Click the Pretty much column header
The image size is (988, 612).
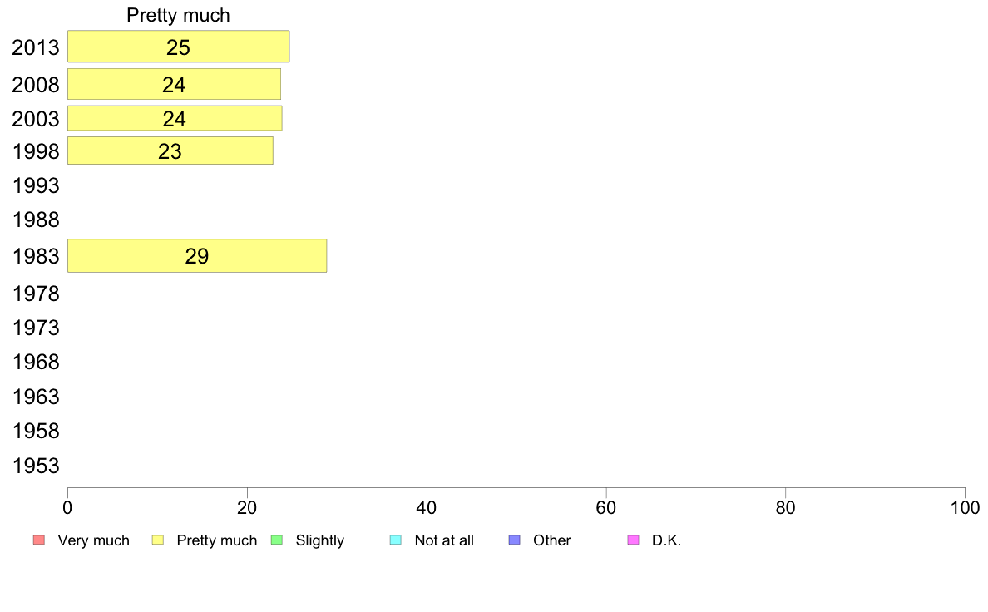tap(178, 15)
